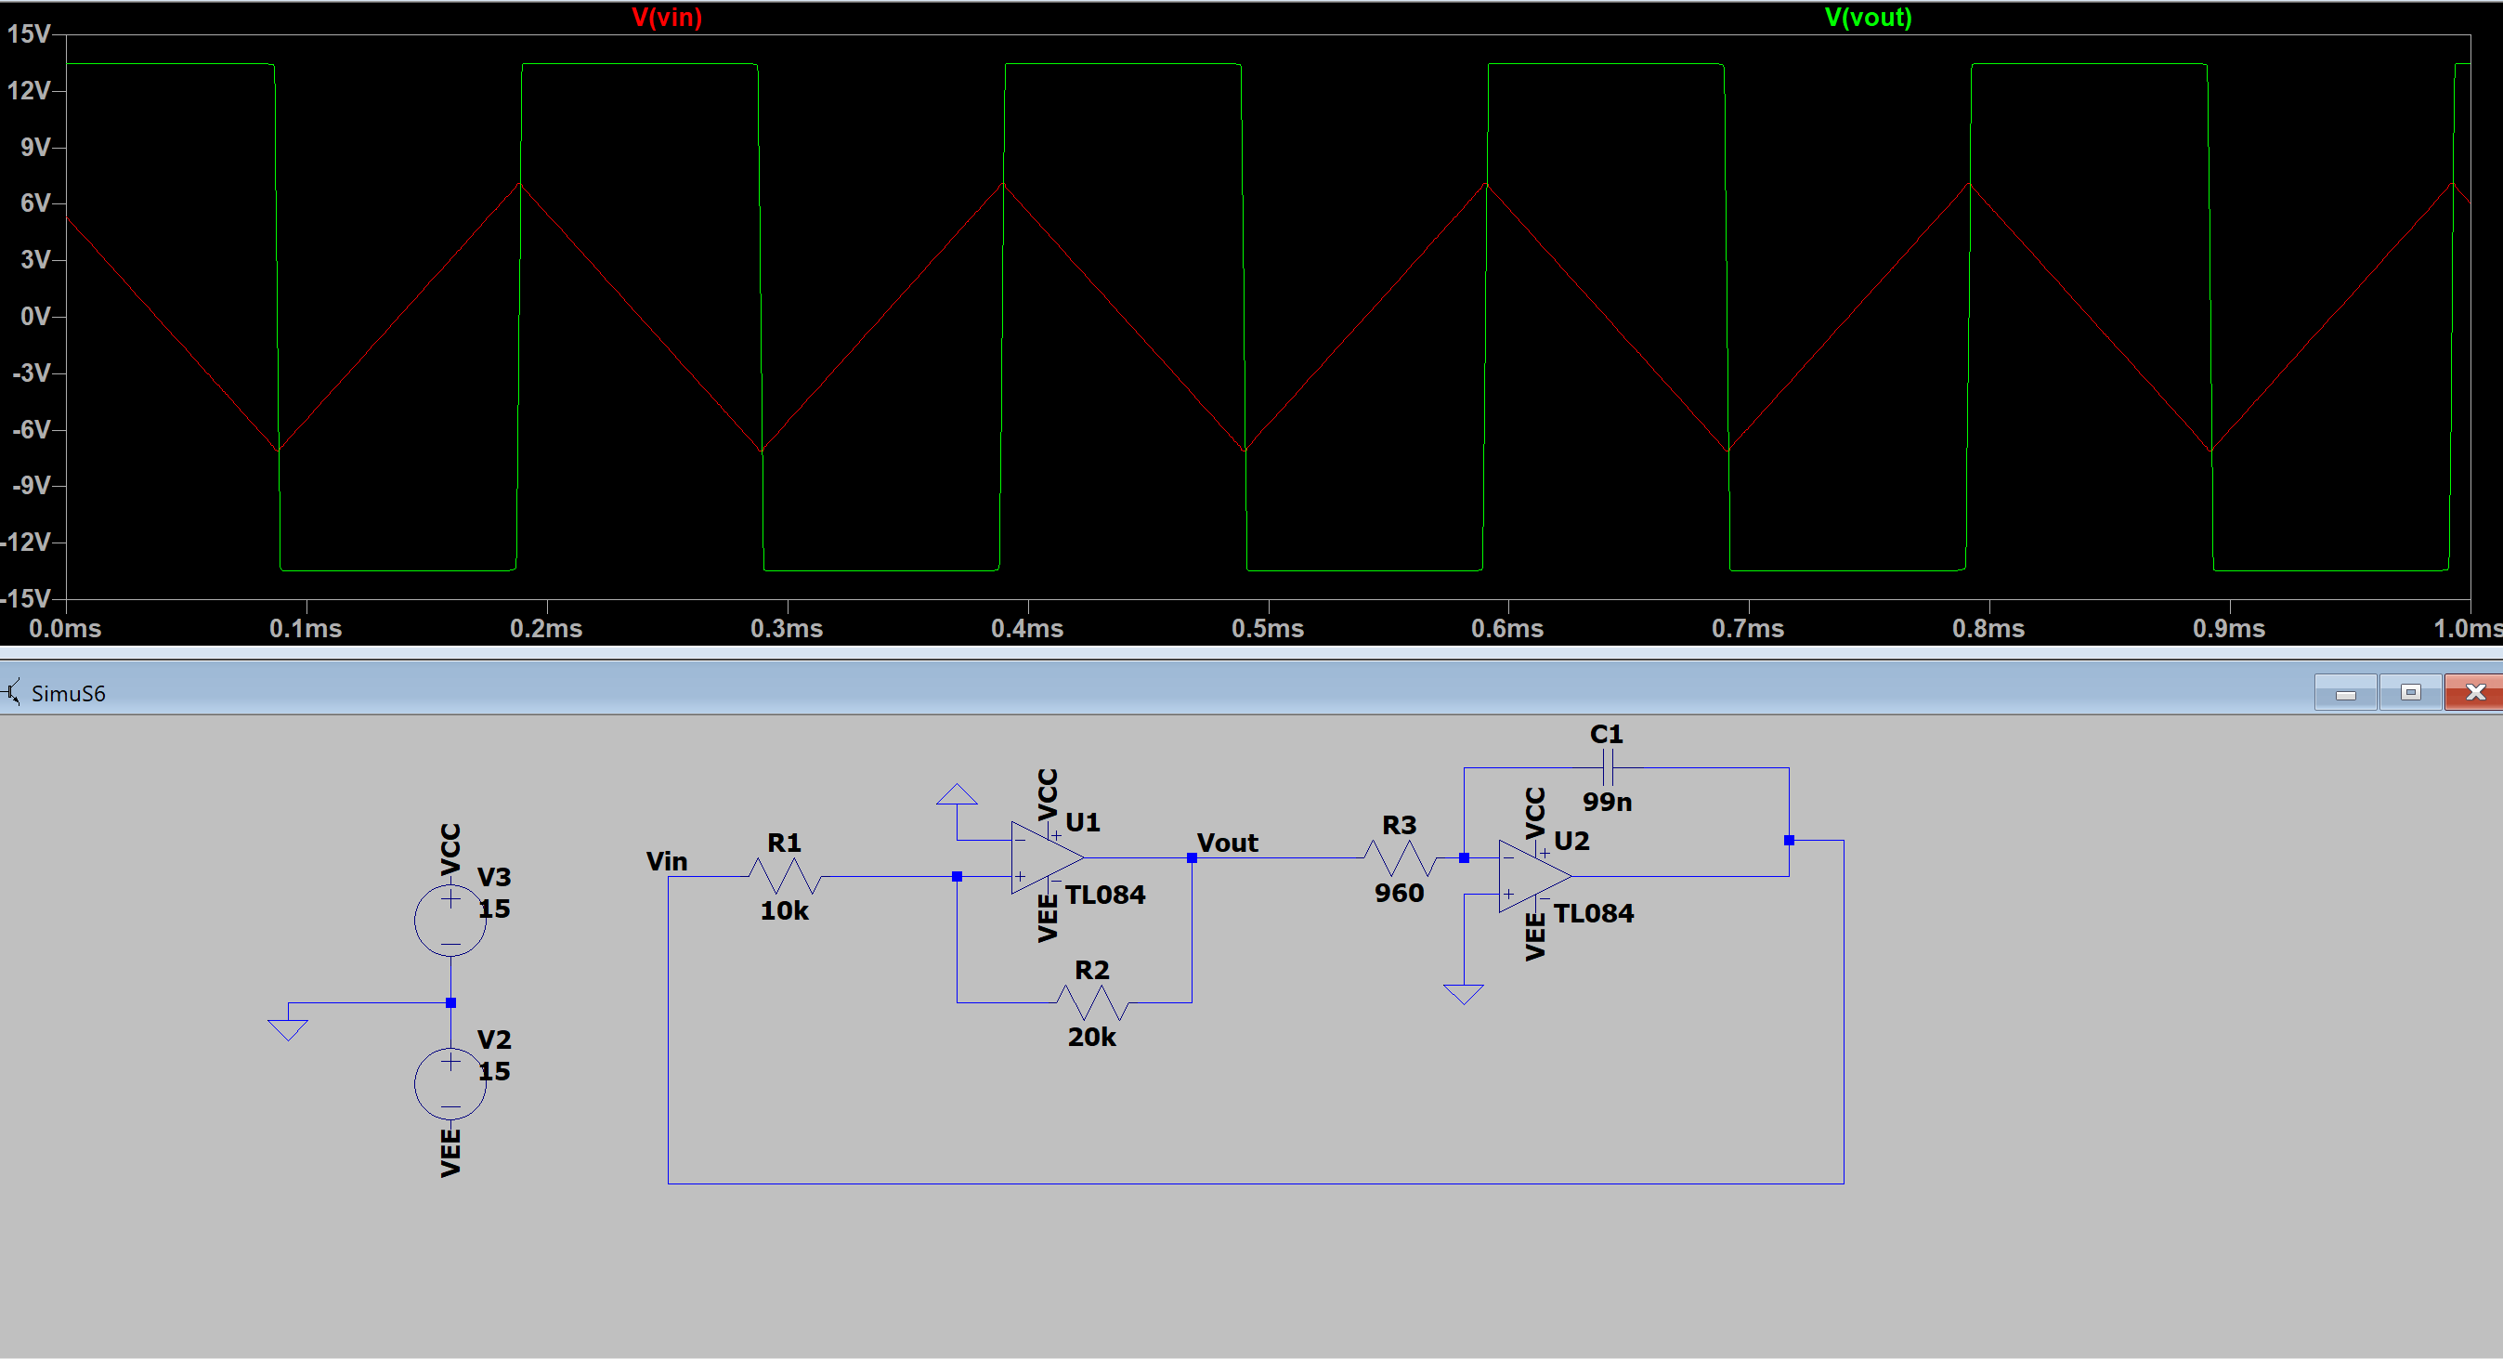This screenshot has width=2503, height=1360.
Task: Click the 15 value of source V3
Action: [x=493, y=909]
